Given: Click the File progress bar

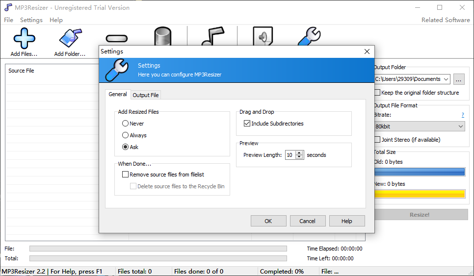Looking at the screenshot, I should (x=158, y=249).
